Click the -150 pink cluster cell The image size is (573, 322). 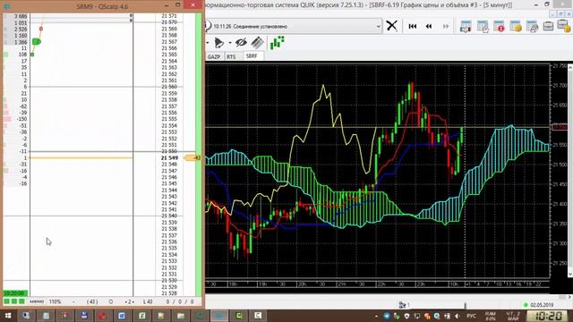[x=16, y=119]
